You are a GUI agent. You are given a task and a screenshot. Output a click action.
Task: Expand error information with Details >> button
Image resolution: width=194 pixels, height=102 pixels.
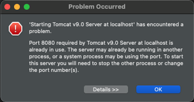tap(106, 89)
